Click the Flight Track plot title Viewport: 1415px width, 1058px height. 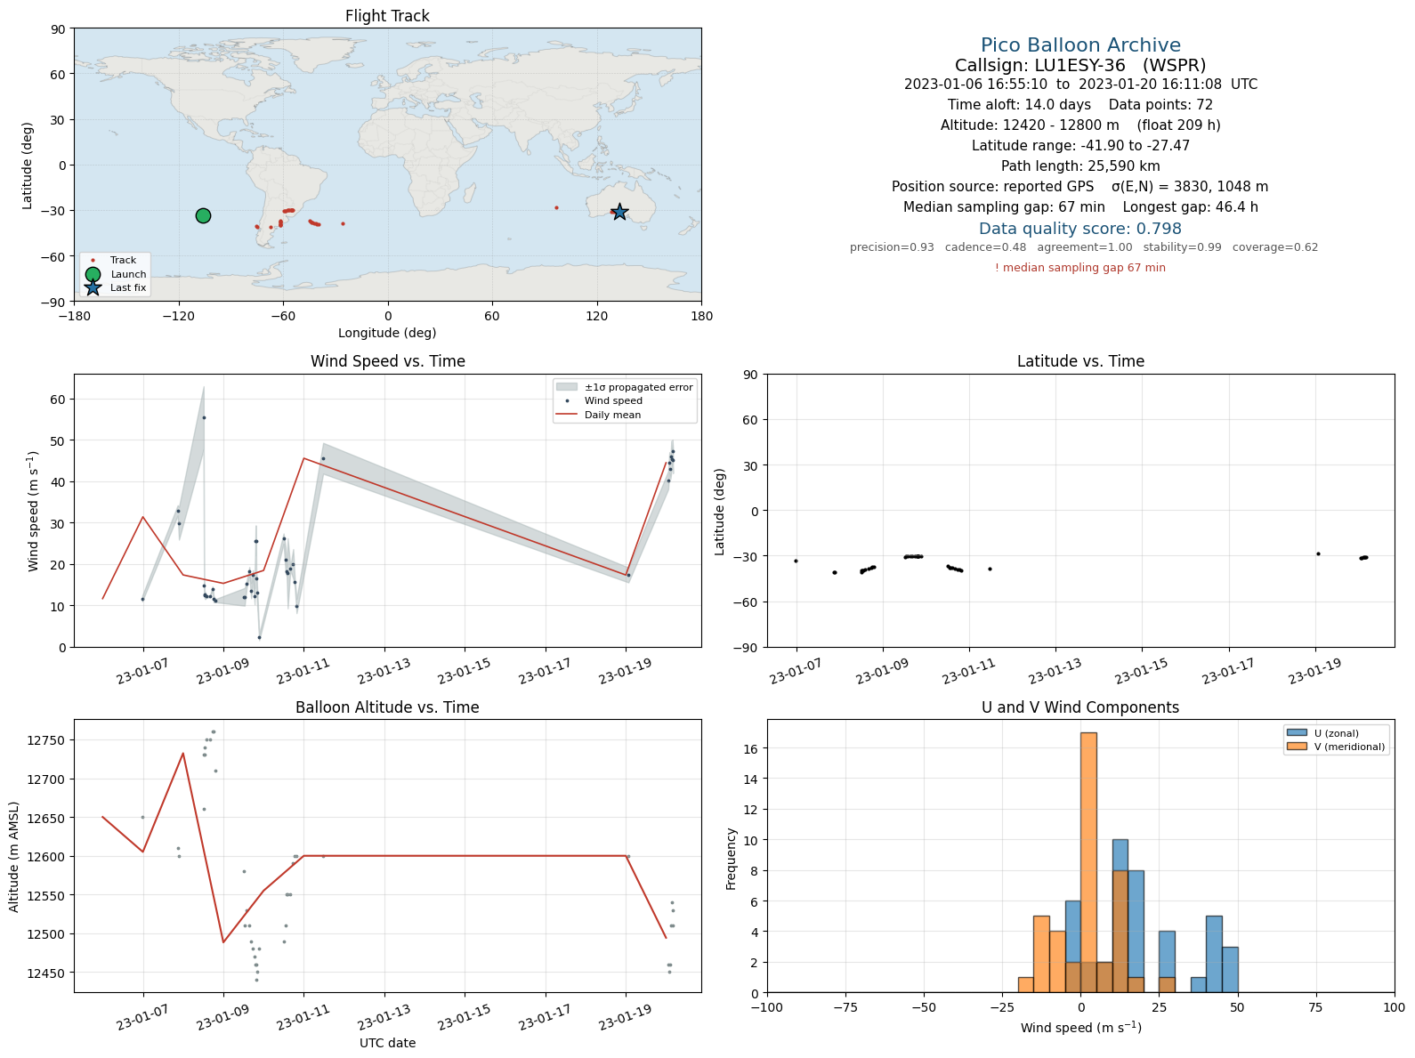(387, 16)
